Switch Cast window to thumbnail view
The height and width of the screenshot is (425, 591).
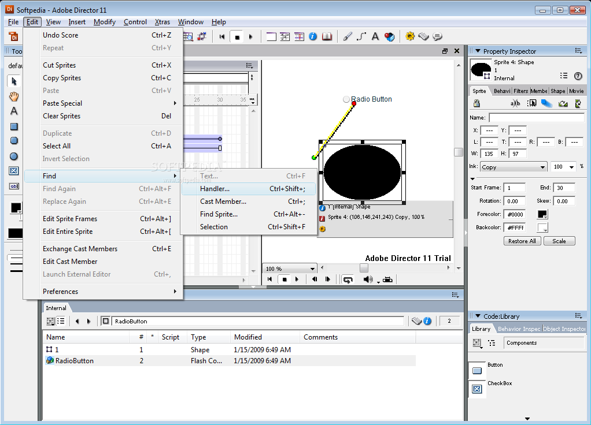coord(50,321)
